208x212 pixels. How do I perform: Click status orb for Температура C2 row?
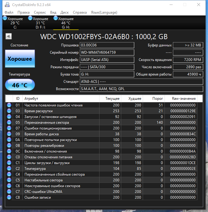[9, 168]
